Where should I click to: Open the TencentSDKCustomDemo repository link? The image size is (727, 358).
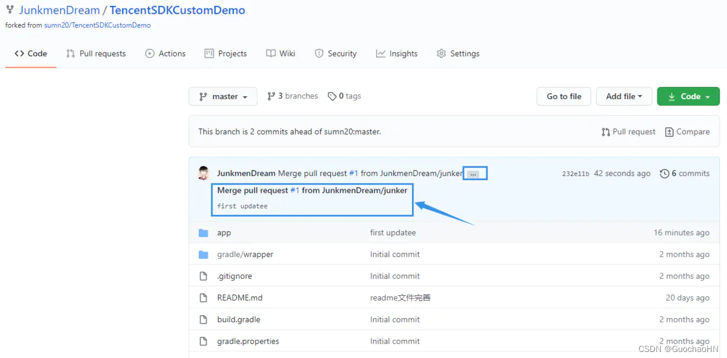[x=178, y=10]
